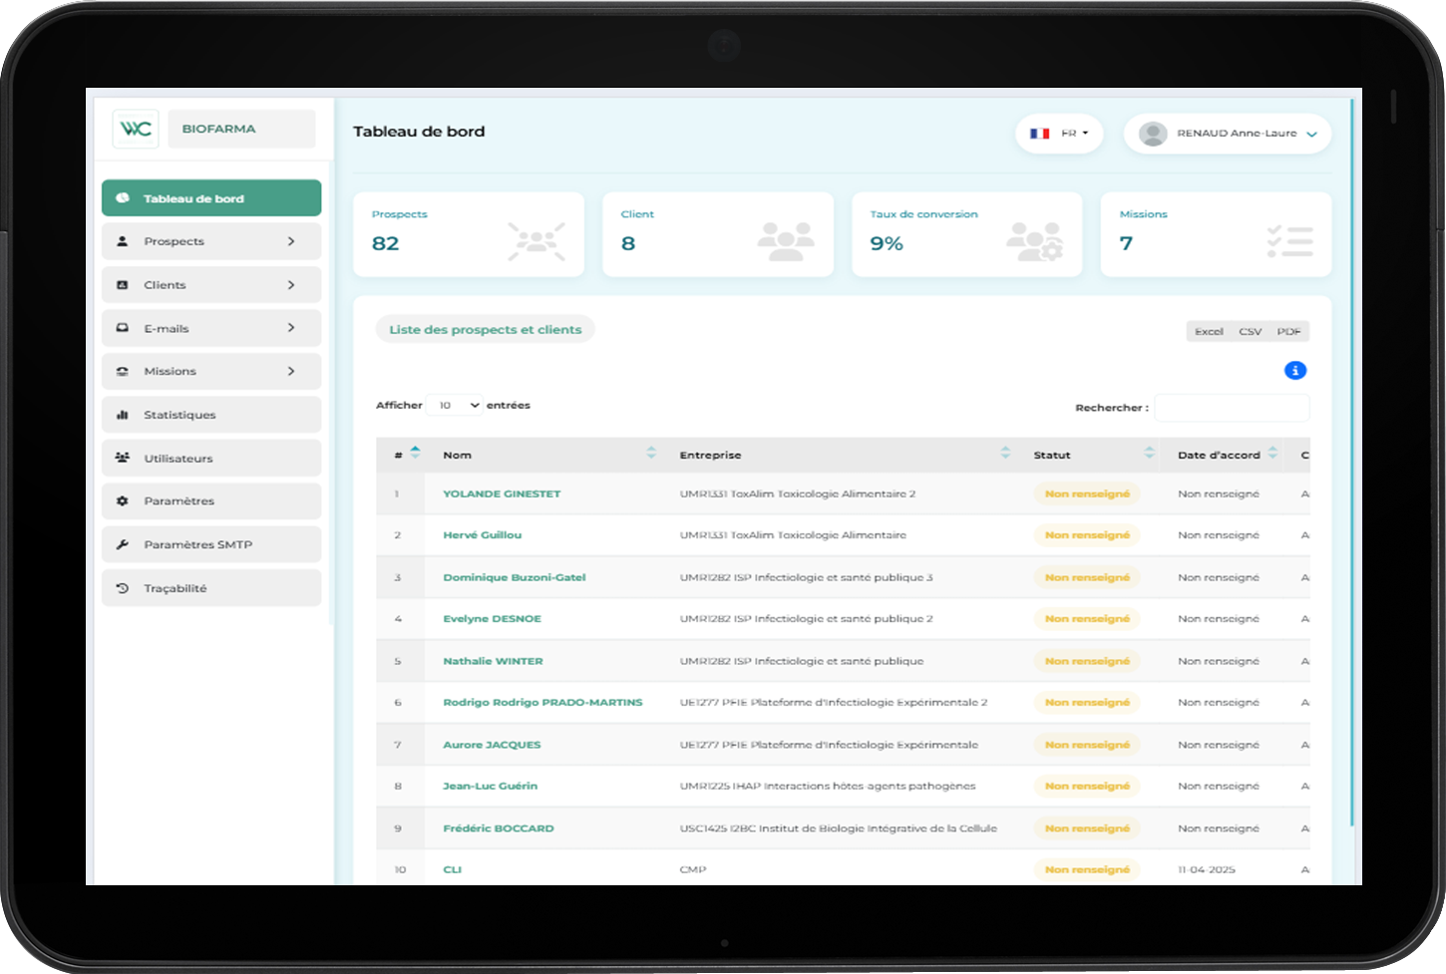The width and height of the screenshot is (1446, 974).
Task: Select the Utilisateurs users icon
Action: 122,458
